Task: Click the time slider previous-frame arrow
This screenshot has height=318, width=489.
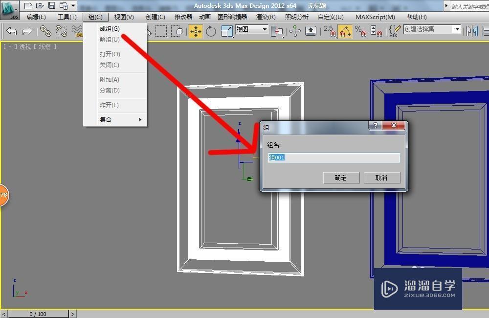Action: tap(4, 314)
